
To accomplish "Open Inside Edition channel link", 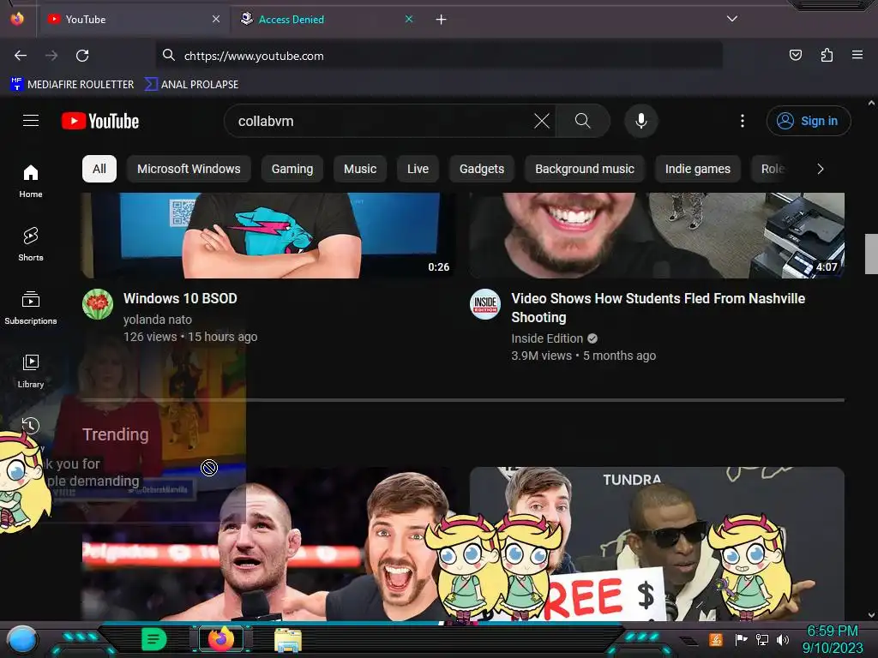I will pos(547,338).
